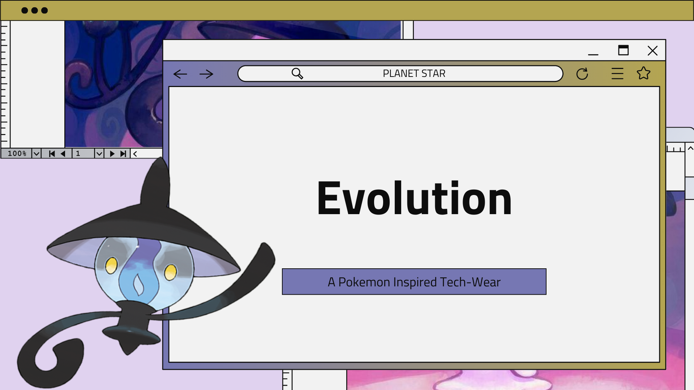Click the Pokemon Inspired Tech-Wear button
This screenshot has height=390, width=694.
point(414,282)
